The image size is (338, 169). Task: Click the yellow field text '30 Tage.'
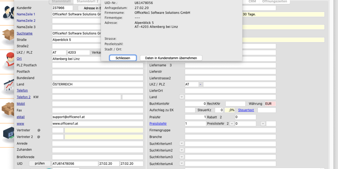249,14
